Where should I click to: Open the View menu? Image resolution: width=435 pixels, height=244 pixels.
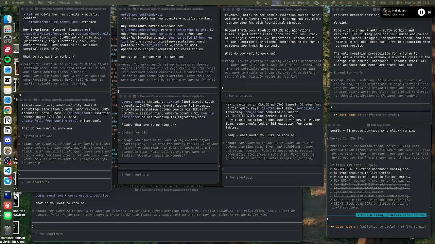51,2
